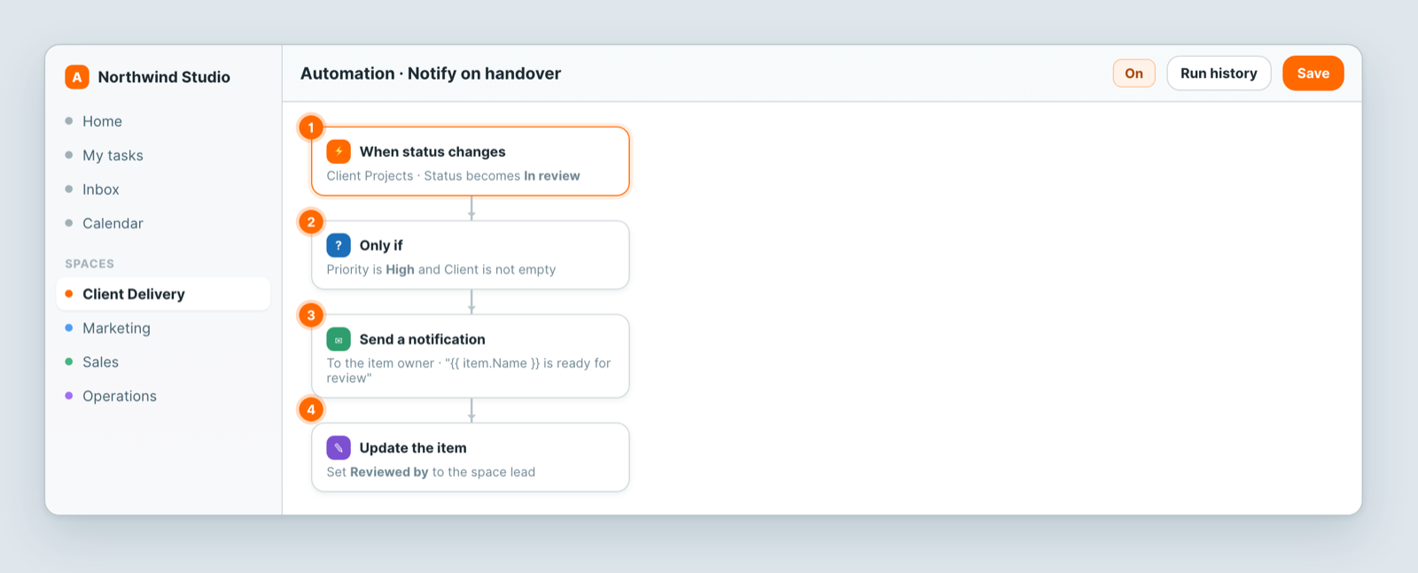This screenshot has height=573, width=1418.
Task: Click the 'Northwind Studio' workspace name
Action: tap(164, 77)
